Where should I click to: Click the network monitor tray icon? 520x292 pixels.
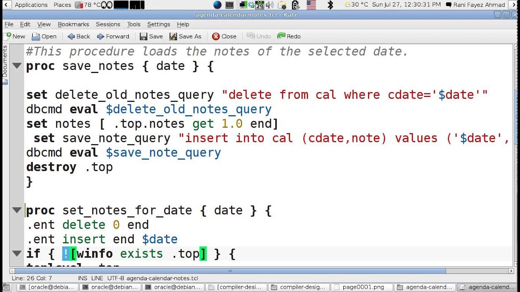(243, 5)
